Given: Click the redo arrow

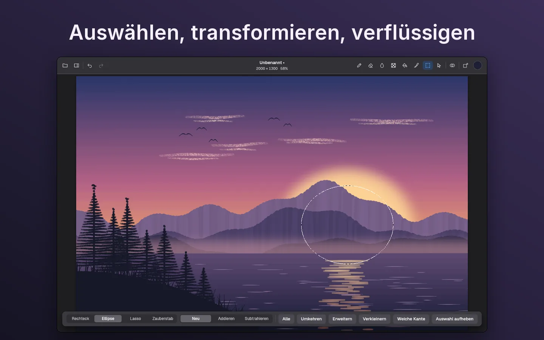Looking at the screenshot, I should pyautogui.click(x=101, y=66).
